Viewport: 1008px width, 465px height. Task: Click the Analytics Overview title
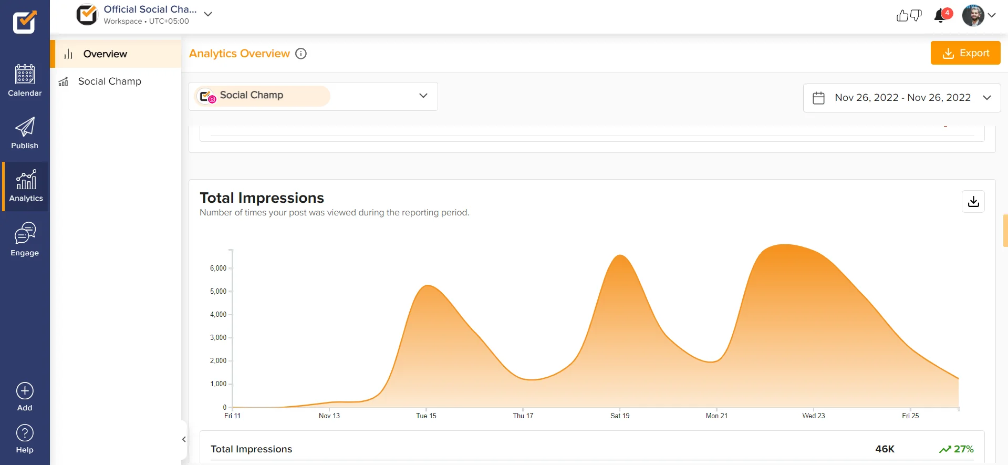tap(240, 54)
